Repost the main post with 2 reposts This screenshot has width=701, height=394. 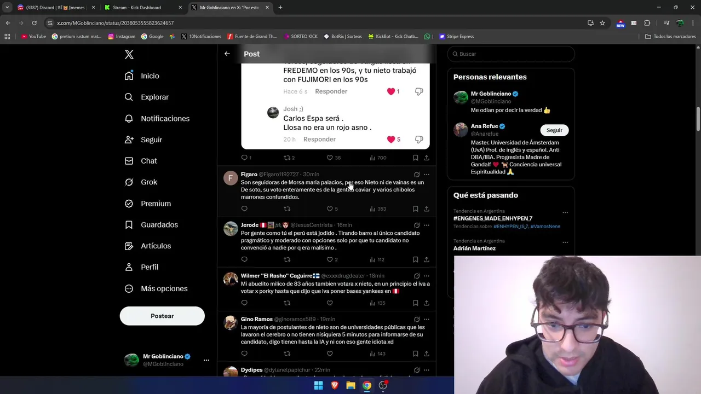pyautogui.click(x=289, y=158)
